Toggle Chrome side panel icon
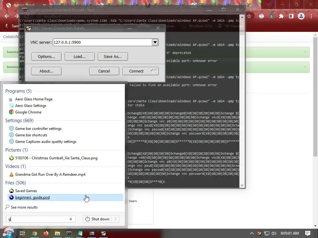 pos(291,16)
